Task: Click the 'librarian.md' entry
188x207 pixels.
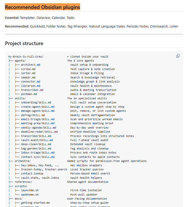Action: click(31, 86)
